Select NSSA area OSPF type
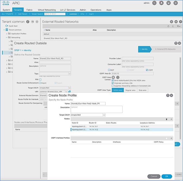Screen dimensions: 183x181 [x=118, y=90]
